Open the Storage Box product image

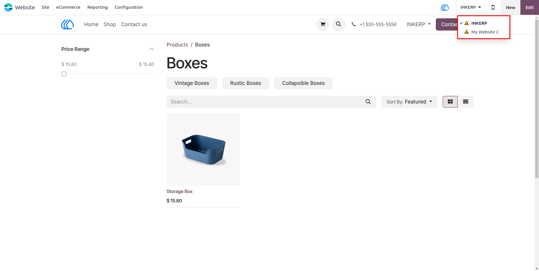[203, 149]
